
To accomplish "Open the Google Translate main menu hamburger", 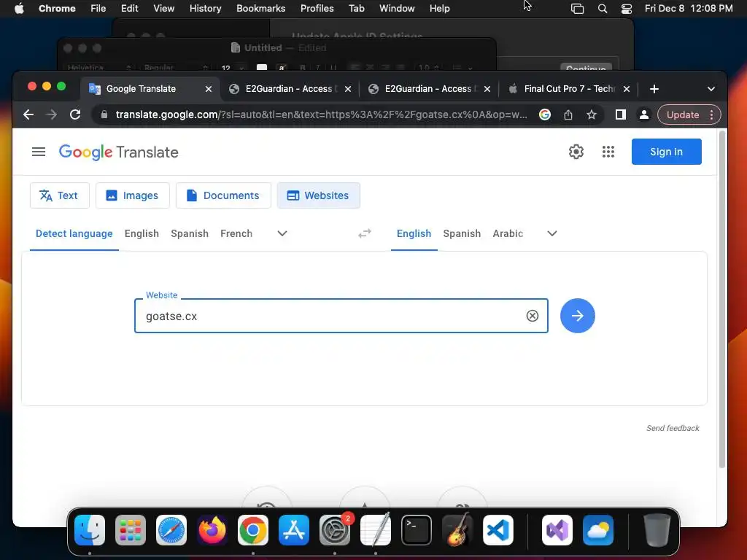I will click(39, 152).
